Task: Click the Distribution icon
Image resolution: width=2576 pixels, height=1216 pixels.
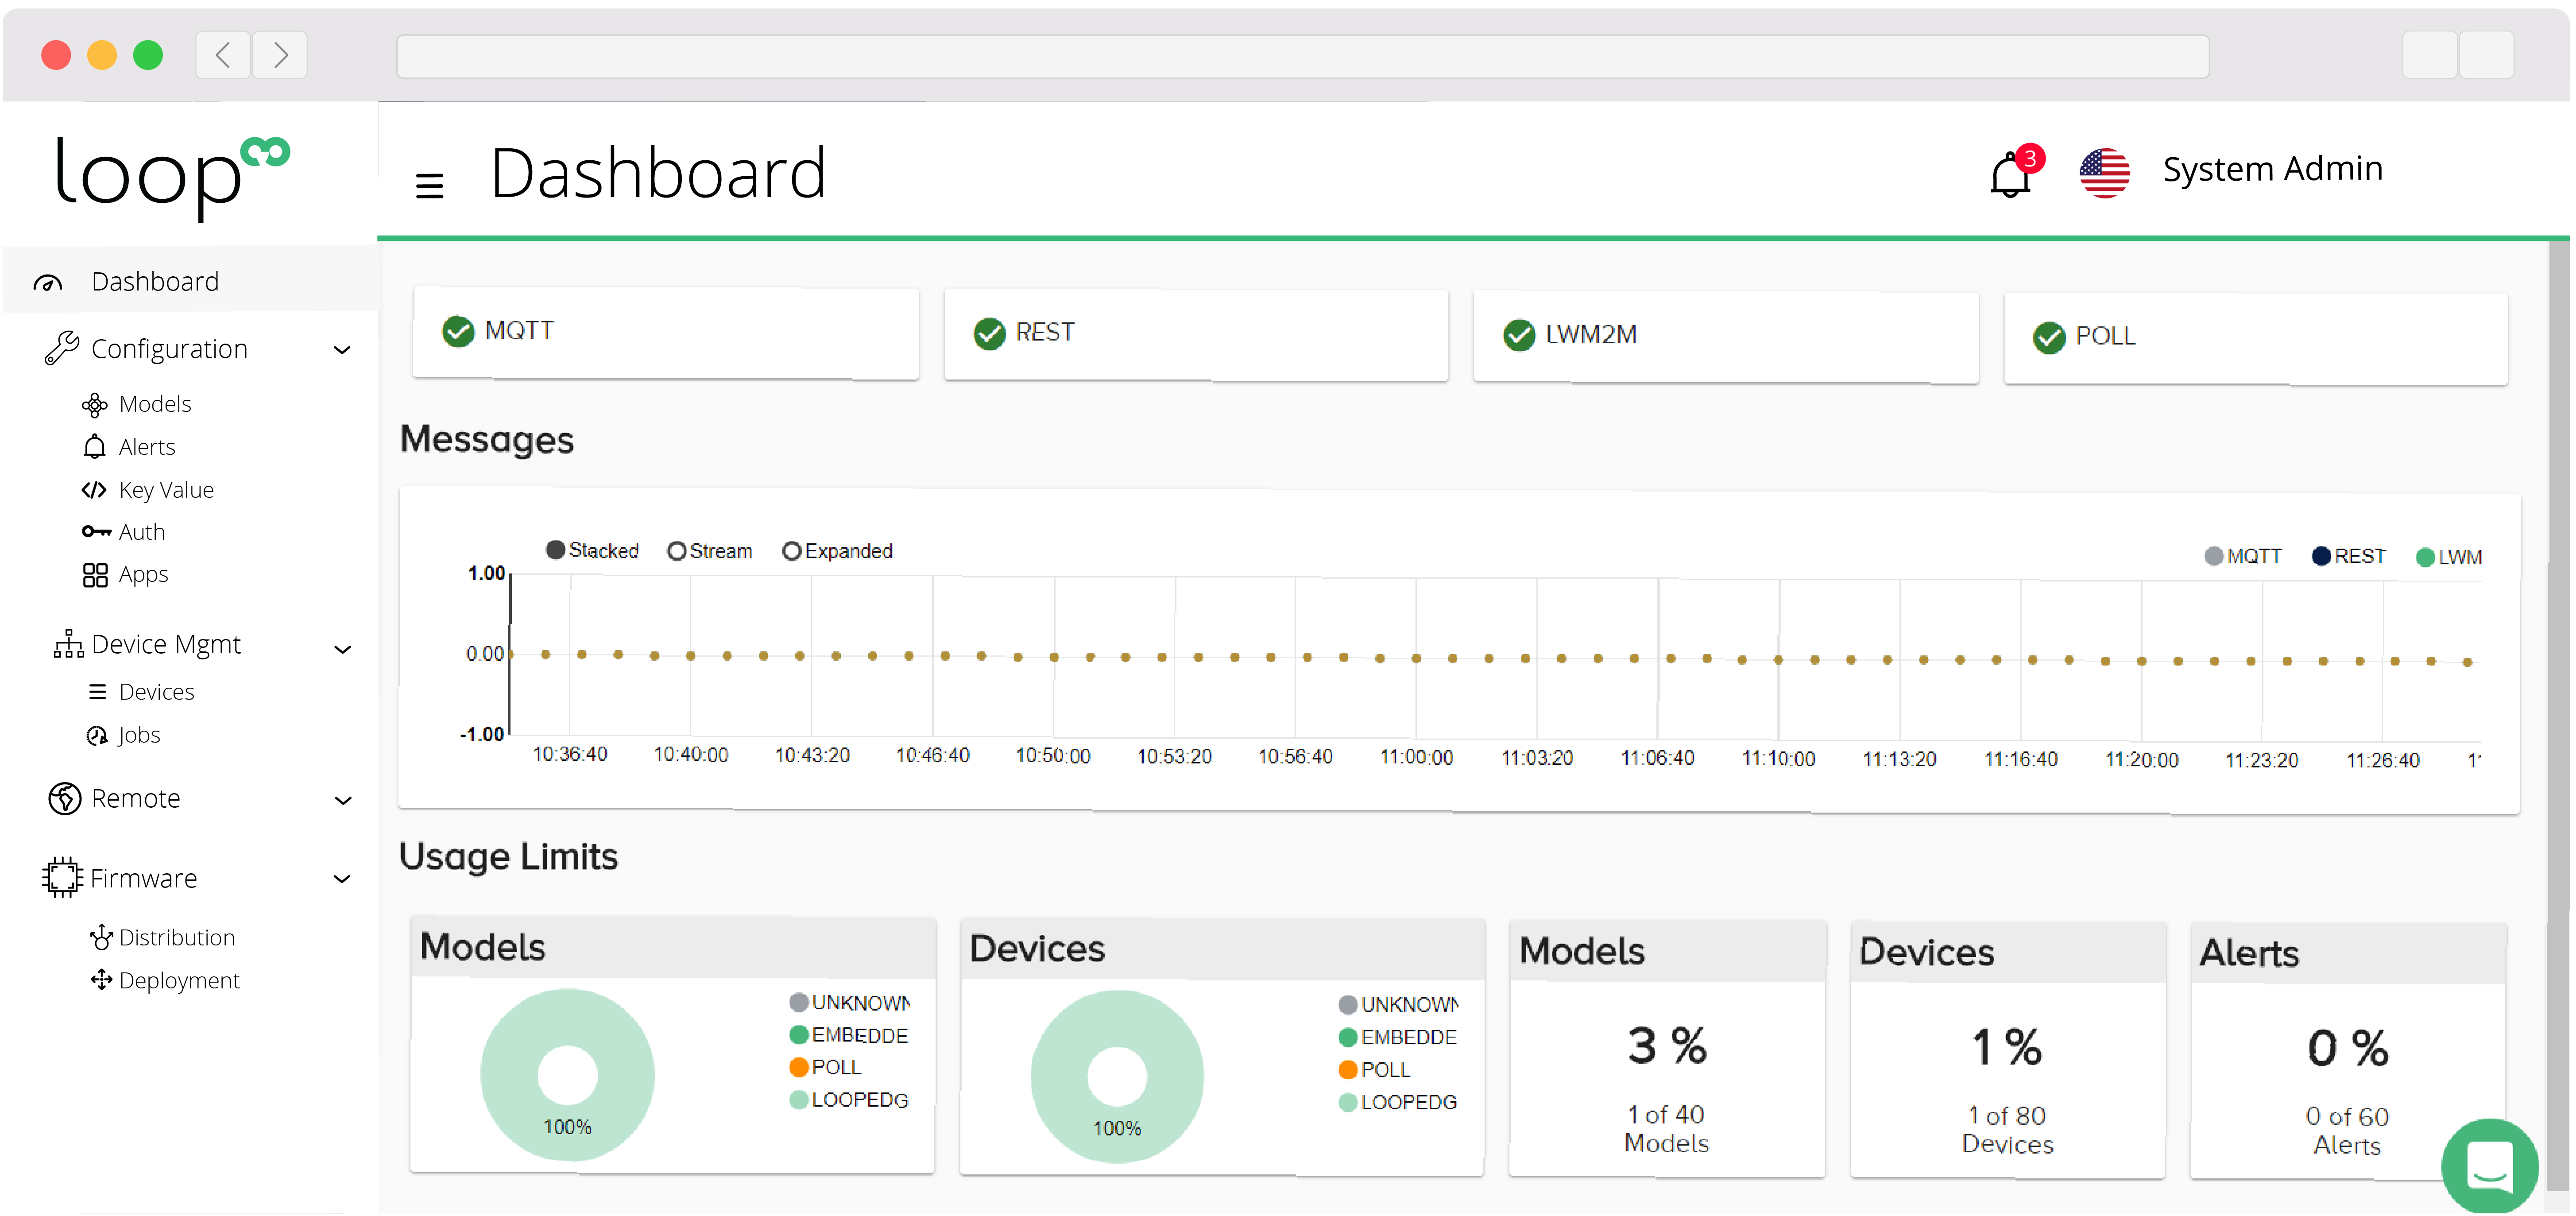Action: pos(100,937)
